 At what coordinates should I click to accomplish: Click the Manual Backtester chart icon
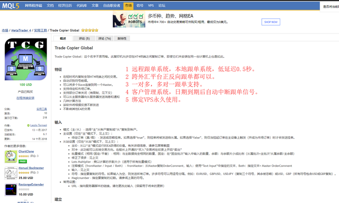[11, 173]
